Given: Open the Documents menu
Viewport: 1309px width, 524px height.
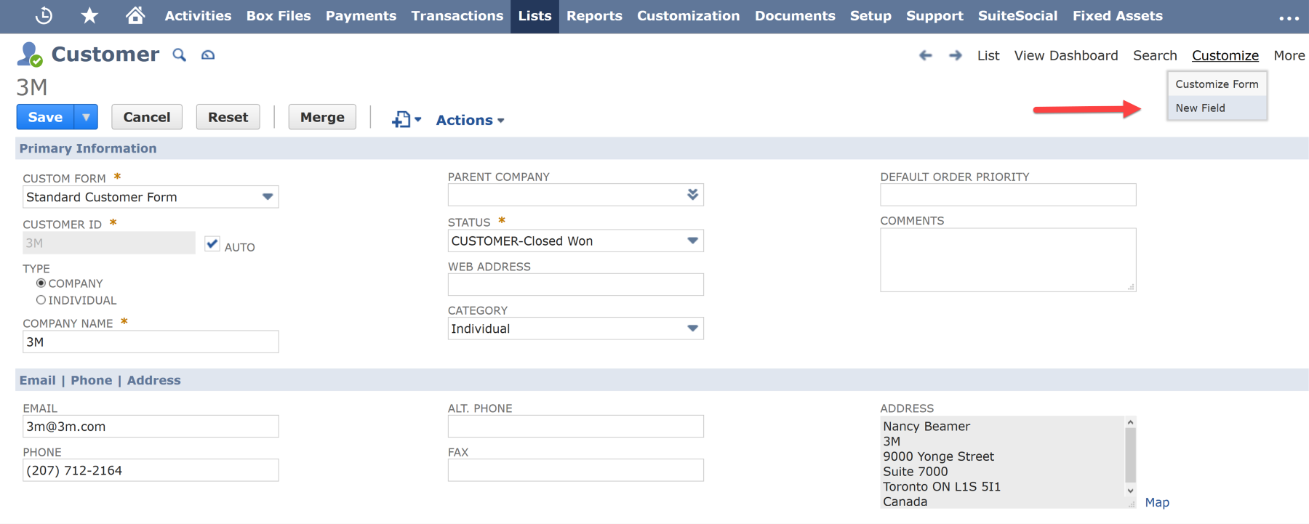Looking at the screenshot, I should (795, 15).
